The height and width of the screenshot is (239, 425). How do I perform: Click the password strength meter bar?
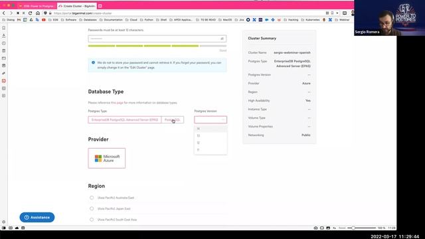click(x=157, y=46)
